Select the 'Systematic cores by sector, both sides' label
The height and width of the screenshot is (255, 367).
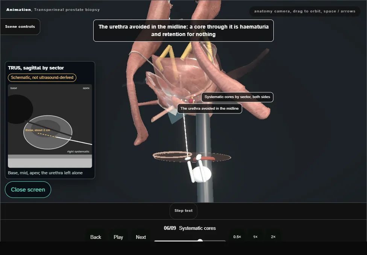pyautogui.click(x=237, y=97)
